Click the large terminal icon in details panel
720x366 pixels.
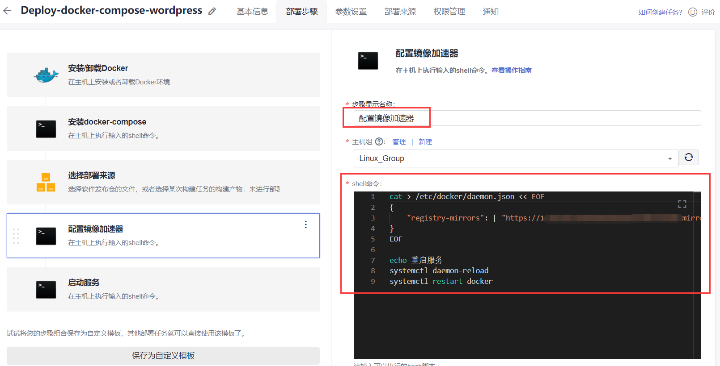(x=368, y=61)
